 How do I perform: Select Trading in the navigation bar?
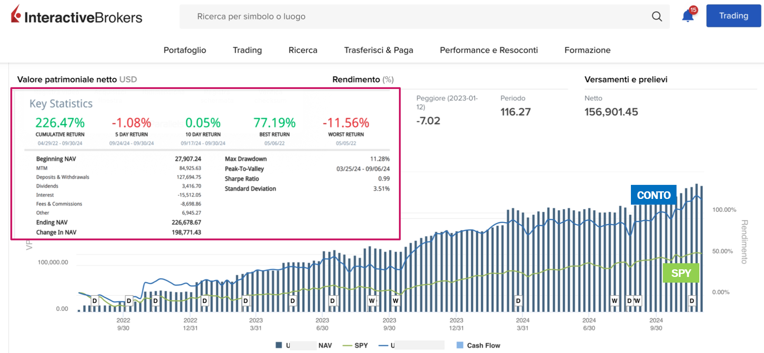point(247,50)
